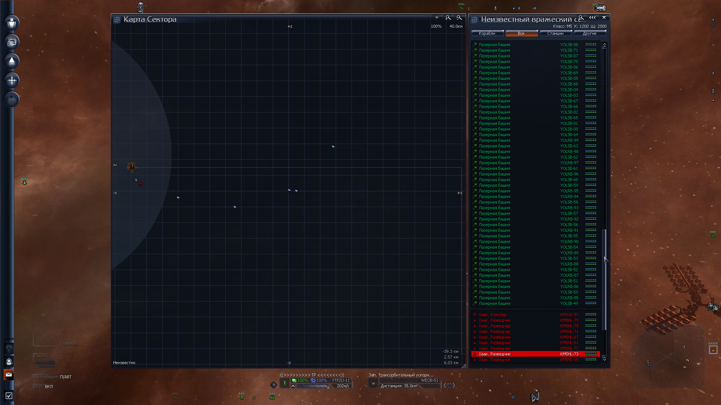The width and height of the screenshot is (721, 405).
Task: Click the magnifier icon in object list header
Action: coord(581,18)
